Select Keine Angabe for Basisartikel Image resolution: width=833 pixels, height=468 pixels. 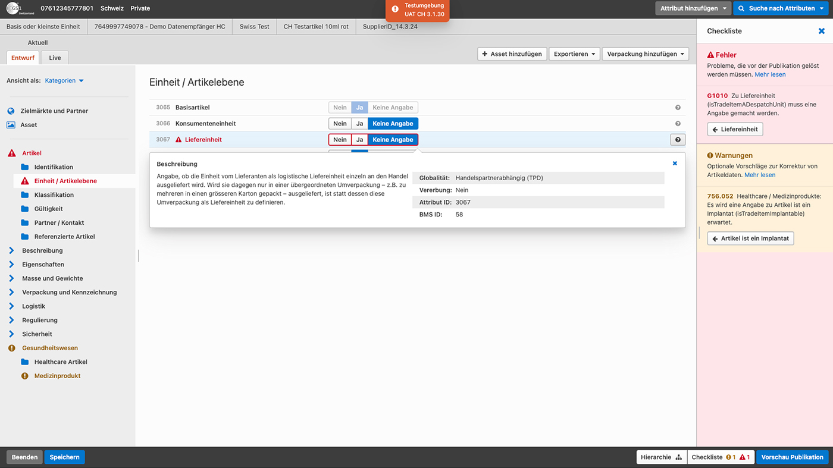(393, 108)
